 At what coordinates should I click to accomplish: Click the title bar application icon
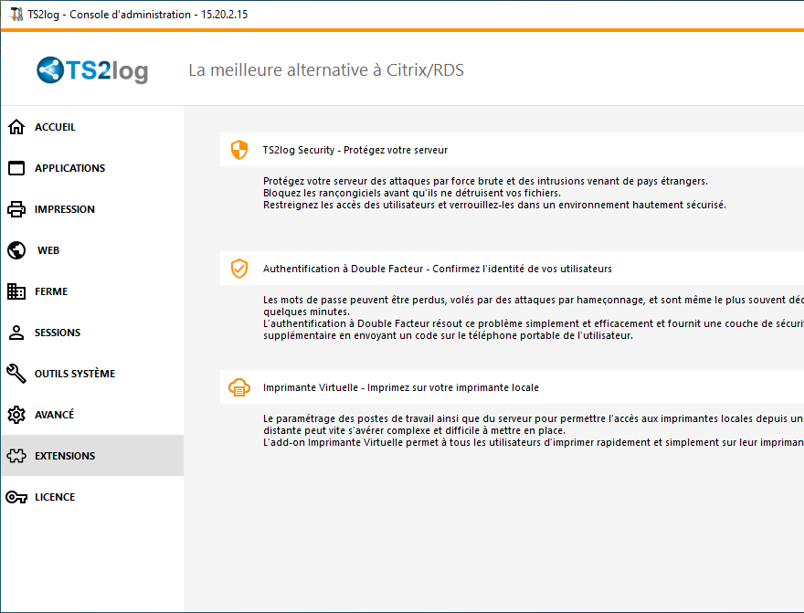pyautogui.click(x=16, y=15)
